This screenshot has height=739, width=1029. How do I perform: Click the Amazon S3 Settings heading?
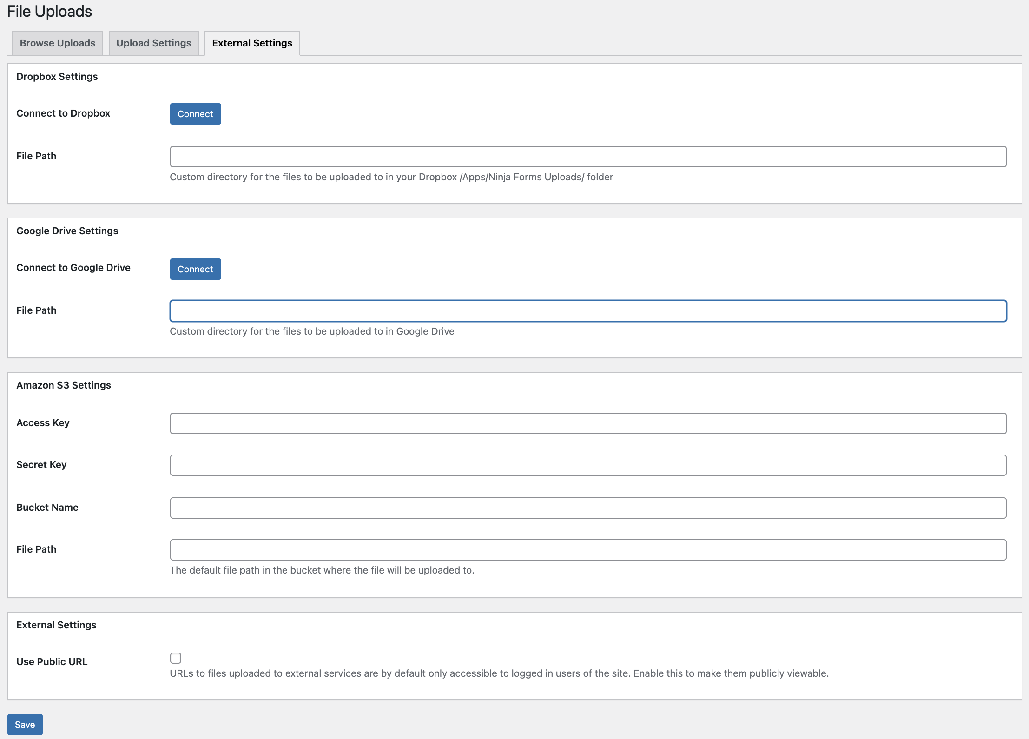64,385
